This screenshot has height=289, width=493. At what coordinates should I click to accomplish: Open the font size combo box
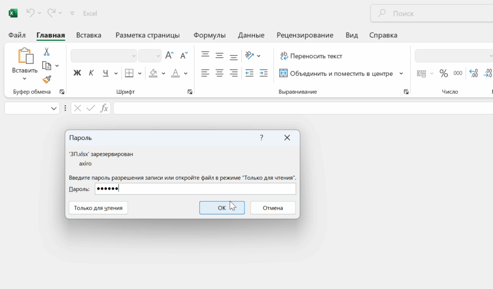coord(150,56)
